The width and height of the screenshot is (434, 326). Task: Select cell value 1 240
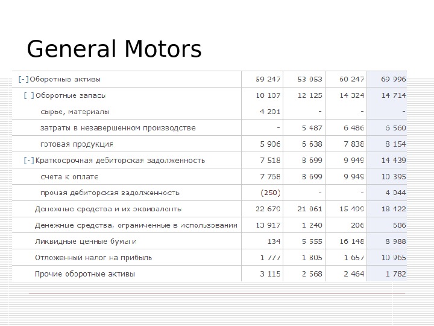click(x=312, y=225)
